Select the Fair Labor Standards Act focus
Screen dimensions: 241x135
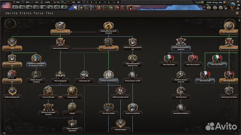point(12,77)
